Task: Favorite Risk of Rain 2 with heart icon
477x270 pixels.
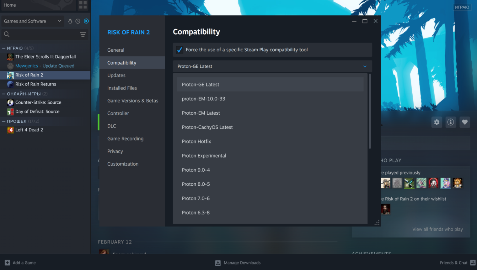Action: point(465,122)
